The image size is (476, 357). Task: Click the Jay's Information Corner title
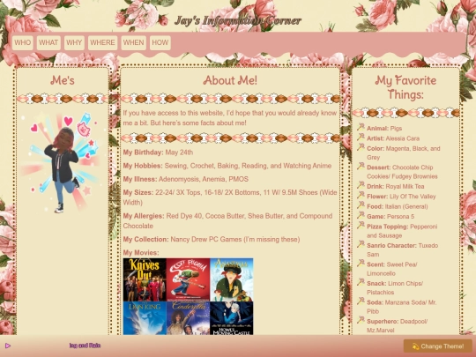(x=238, y=20)
